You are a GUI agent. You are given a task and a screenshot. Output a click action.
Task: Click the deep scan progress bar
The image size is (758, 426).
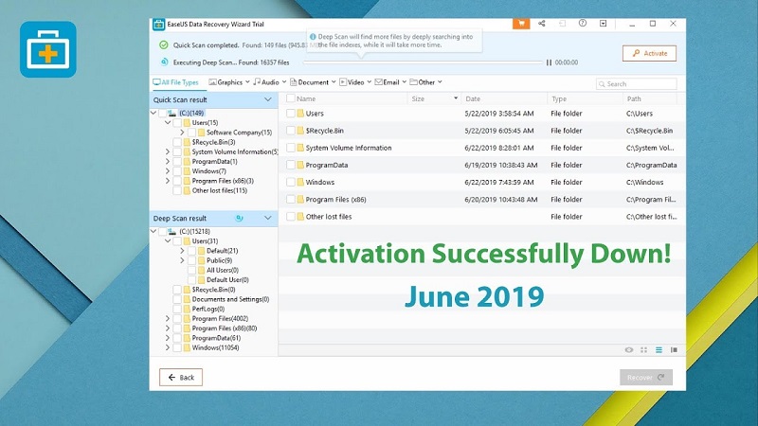click(x=423, y=62)
